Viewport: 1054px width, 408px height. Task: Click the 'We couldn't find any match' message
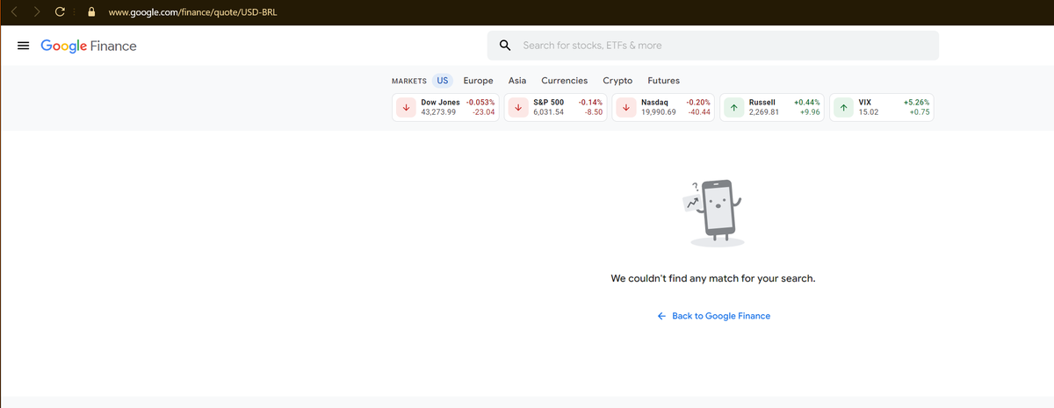tap(713, 279)
